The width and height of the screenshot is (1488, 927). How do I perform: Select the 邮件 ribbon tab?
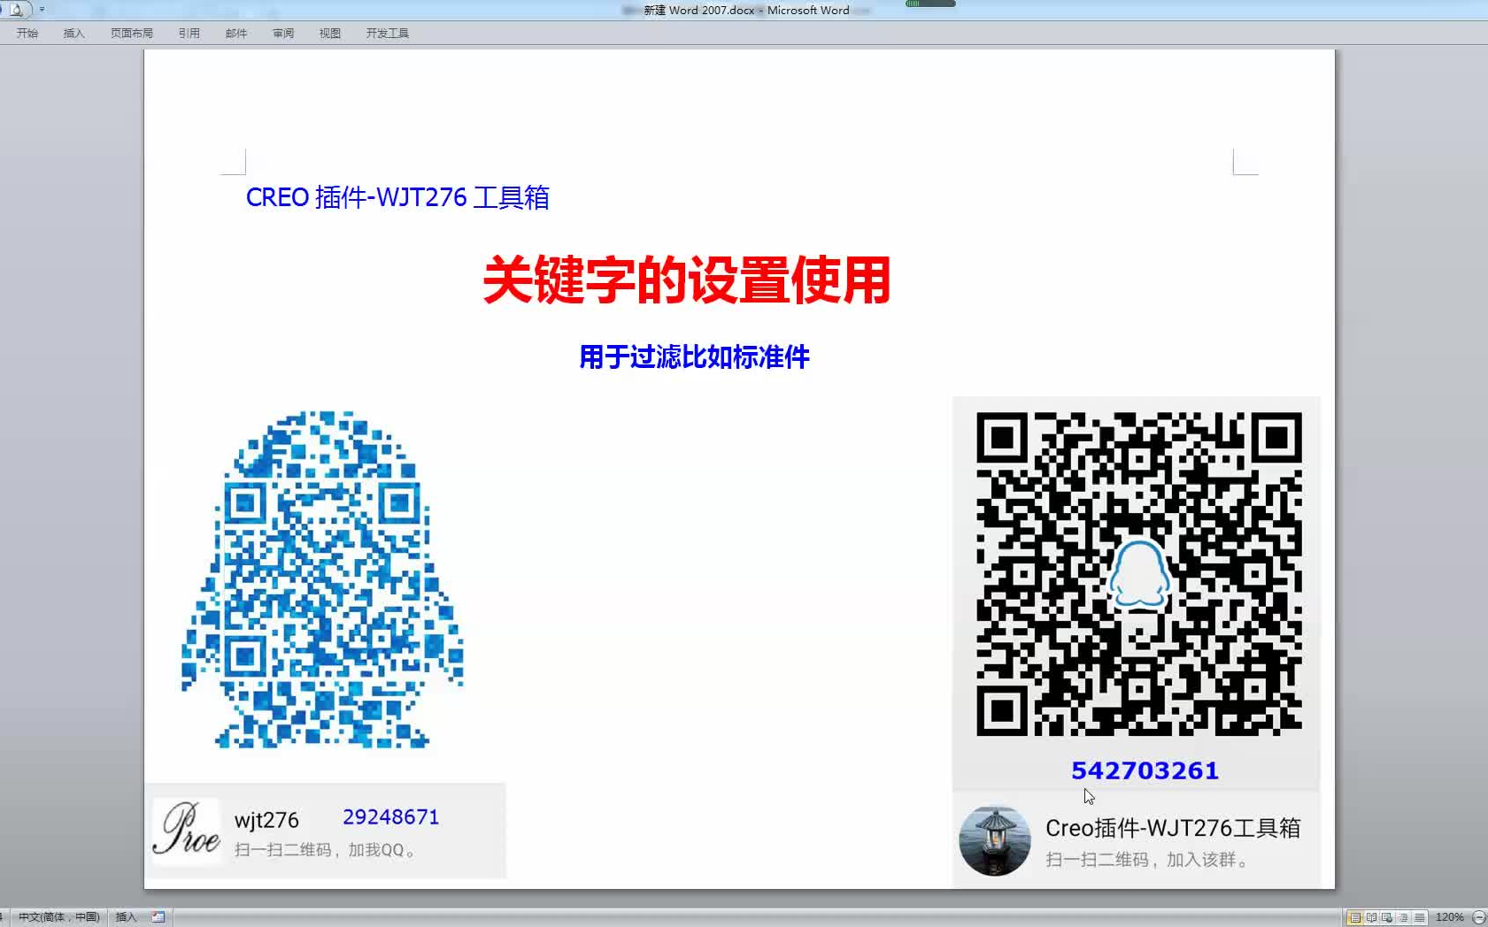[236, 33]
